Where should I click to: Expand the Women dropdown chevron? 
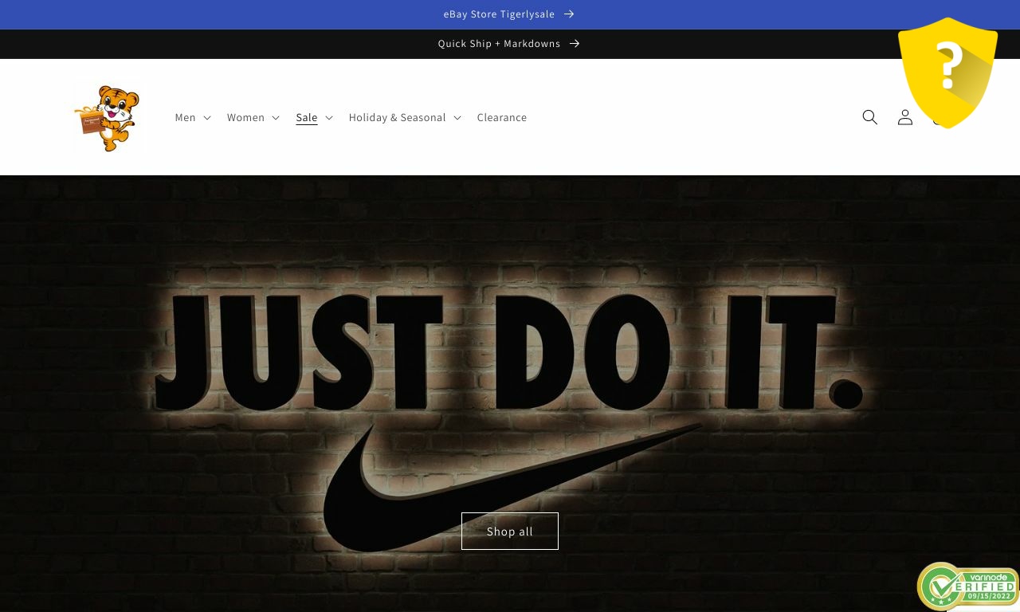click(276, 118)
